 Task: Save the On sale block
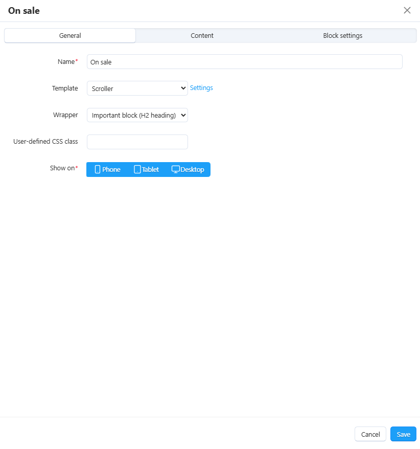pyautogui.click(x=403, y=434)
